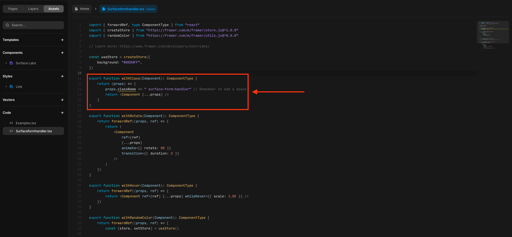Click the Vectors section header

[9, 100]
